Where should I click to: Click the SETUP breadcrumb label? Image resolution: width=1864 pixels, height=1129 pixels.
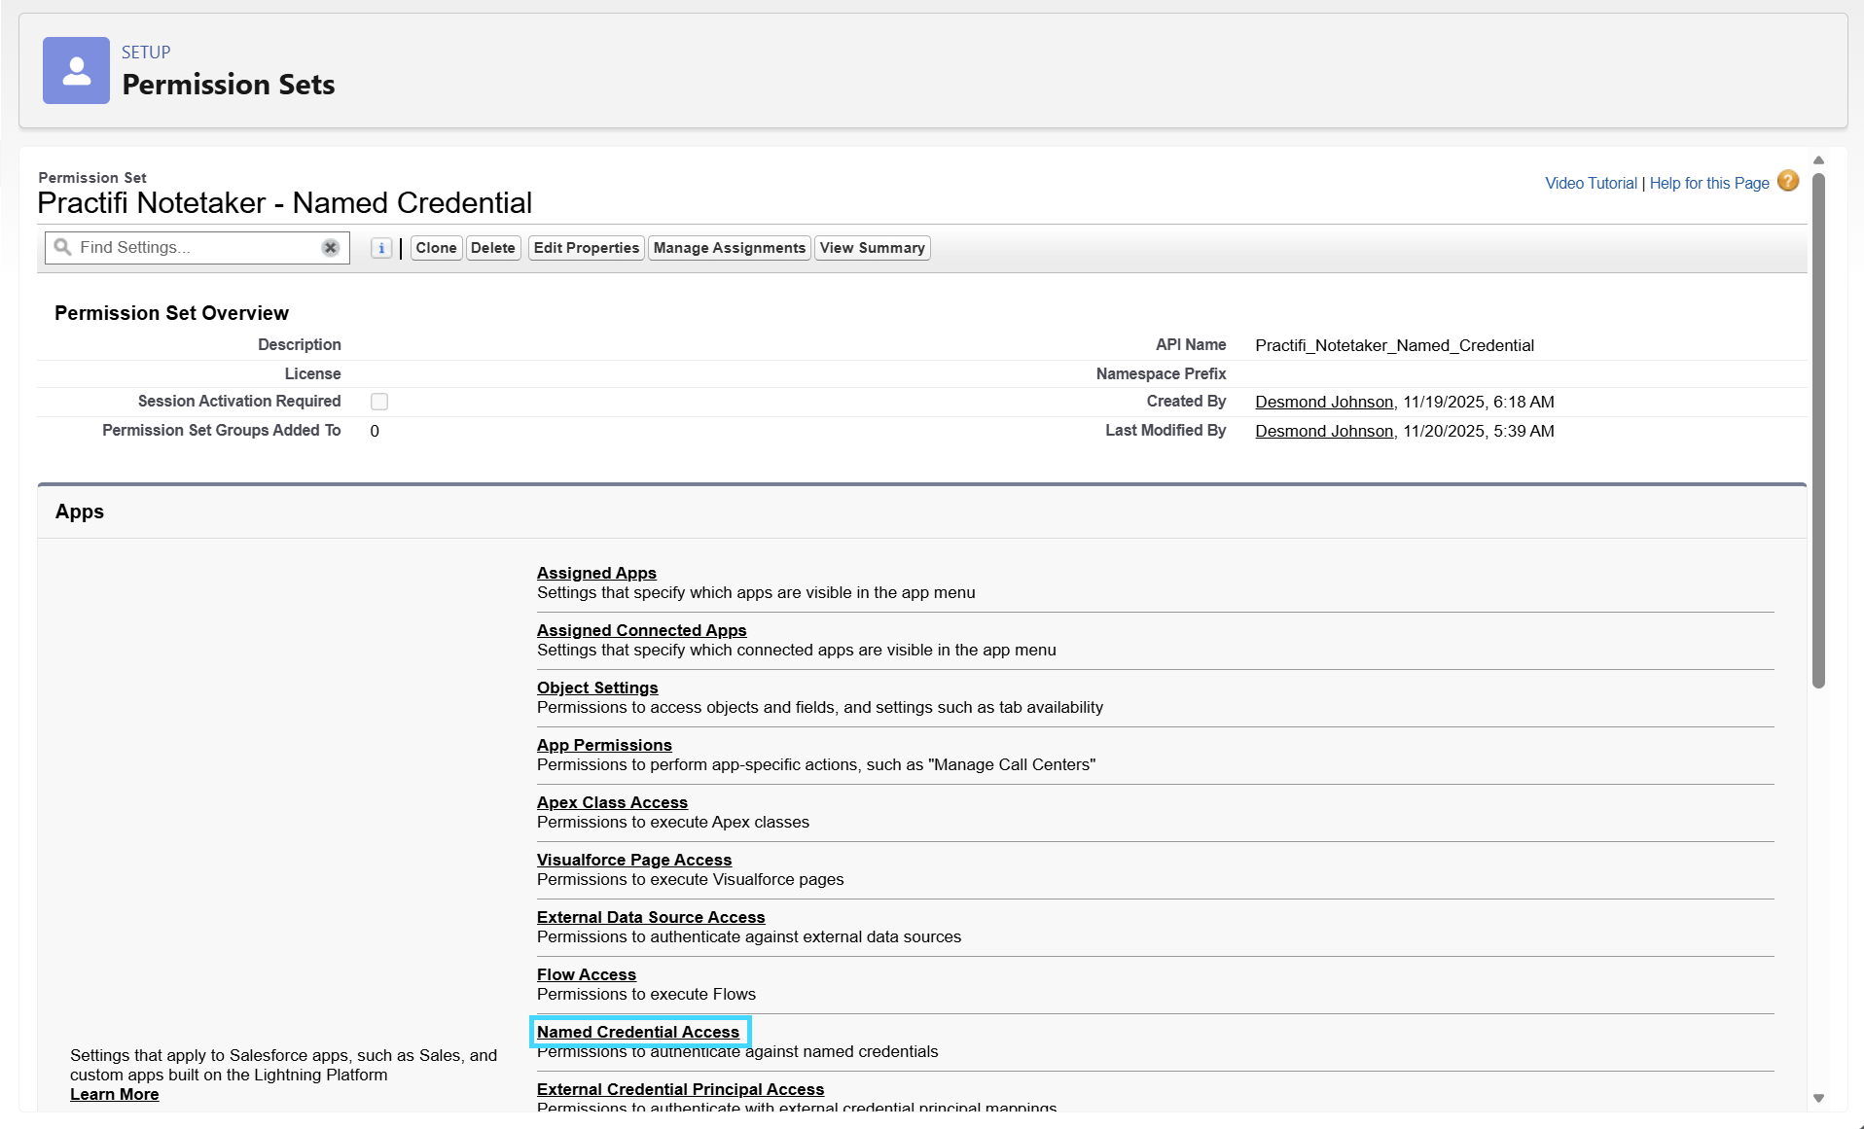click(146, 53)
